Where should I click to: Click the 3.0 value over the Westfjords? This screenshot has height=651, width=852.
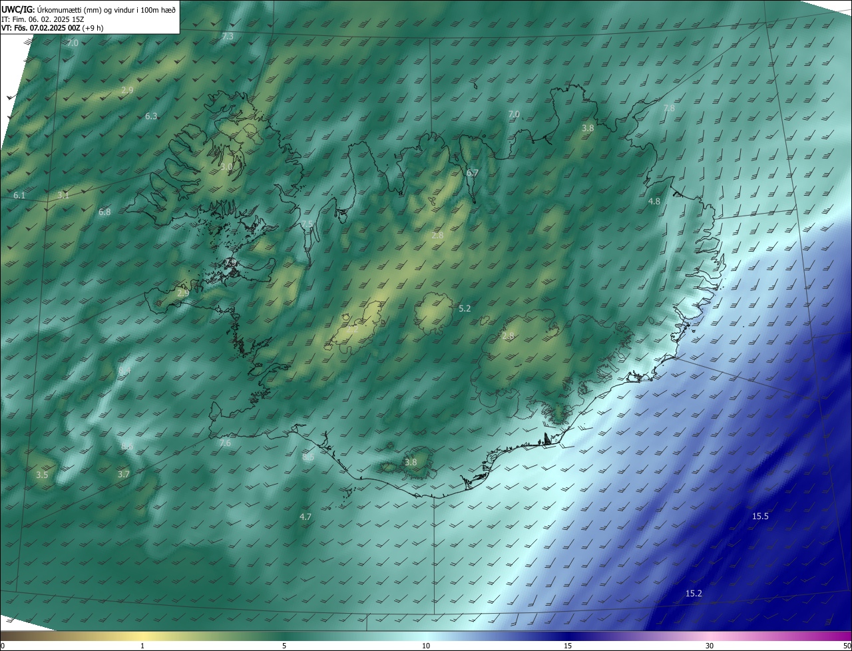click(227, 166)
